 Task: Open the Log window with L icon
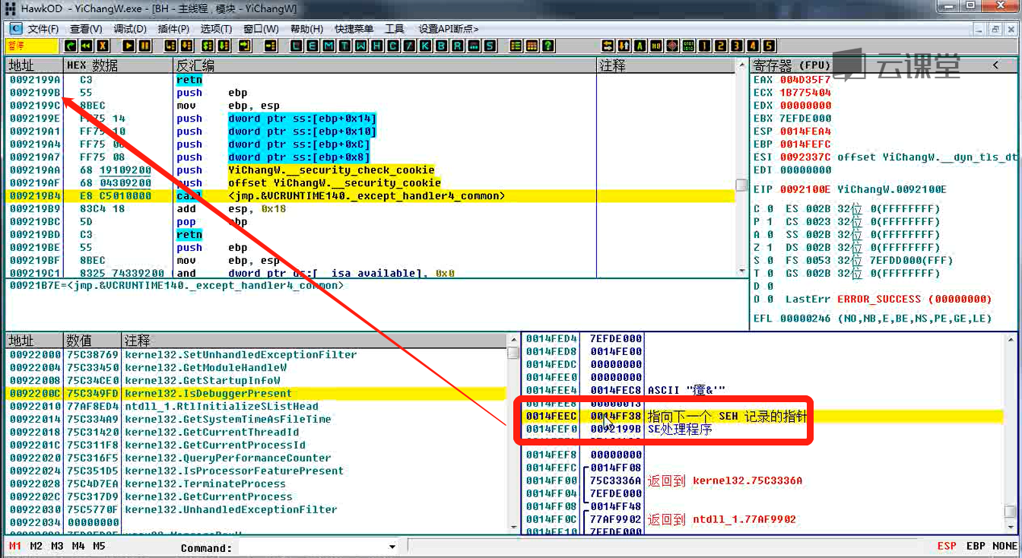click(x=297, y=46)
